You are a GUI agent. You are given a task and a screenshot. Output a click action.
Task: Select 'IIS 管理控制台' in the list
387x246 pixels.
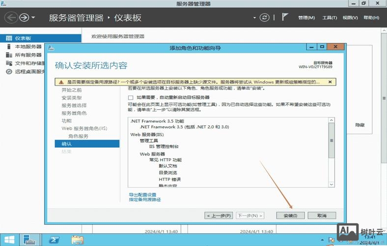tap(164, 146)
